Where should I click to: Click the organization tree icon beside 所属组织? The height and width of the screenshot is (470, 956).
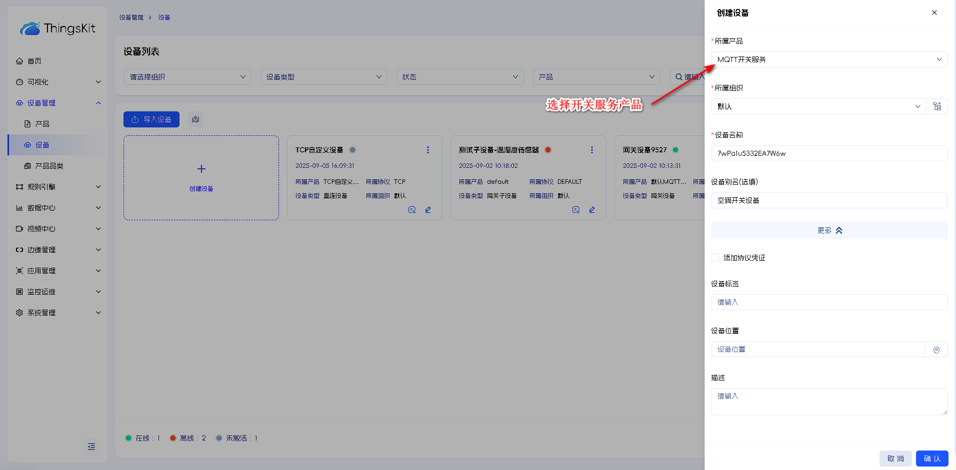click(937, 106)
